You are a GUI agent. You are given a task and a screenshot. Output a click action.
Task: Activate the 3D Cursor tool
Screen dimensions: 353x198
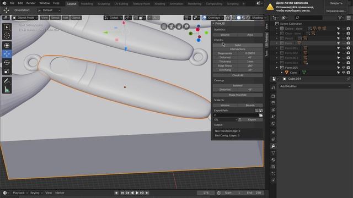(x=7, y=35)
